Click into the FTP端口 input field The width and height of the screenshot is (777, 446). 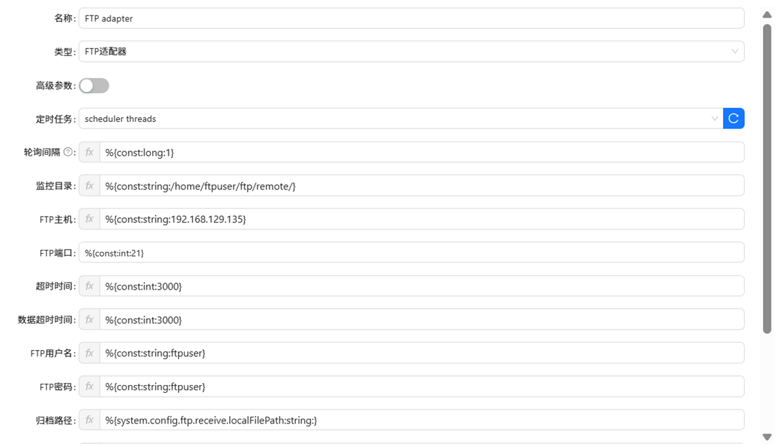click(411, 252)
